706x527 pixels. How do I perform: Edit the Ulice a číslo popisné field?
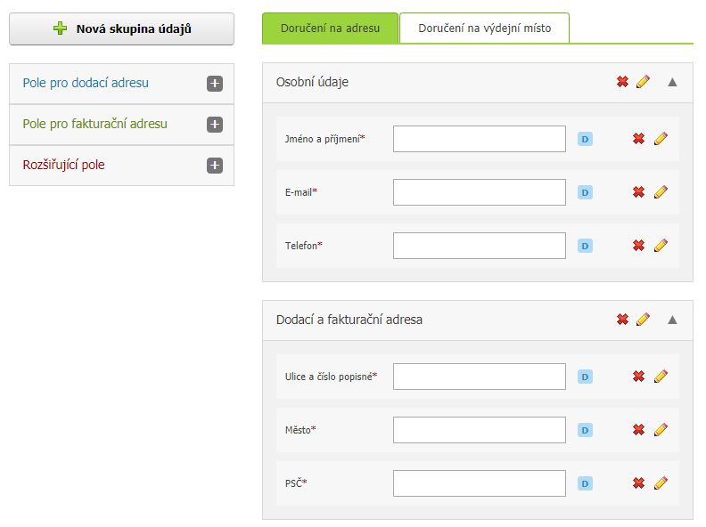tap(661, 377)
